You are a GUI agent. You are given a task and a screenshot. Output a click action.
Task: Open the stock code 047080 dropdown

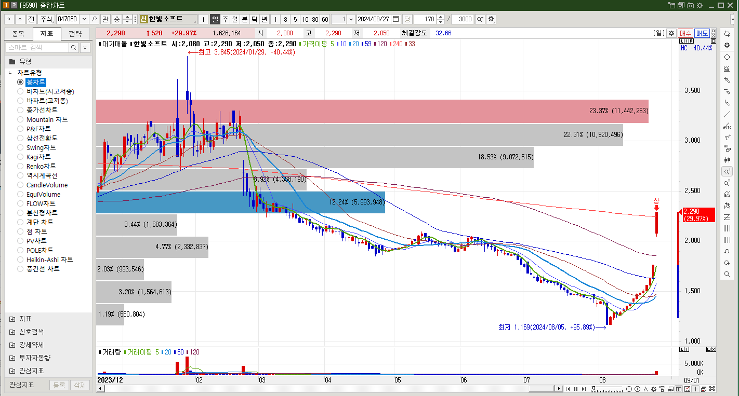(x=84, y=19)
